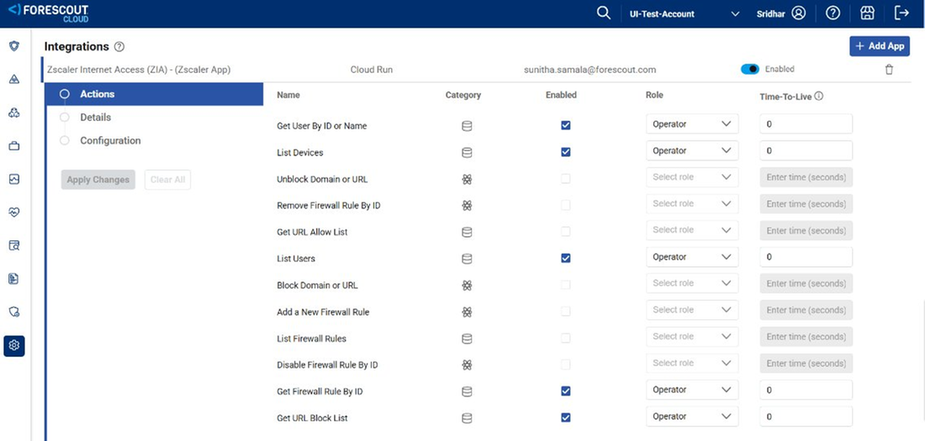Delete the Zscaler app with trash icon
925x441 pixels.
tap(889, 70)
